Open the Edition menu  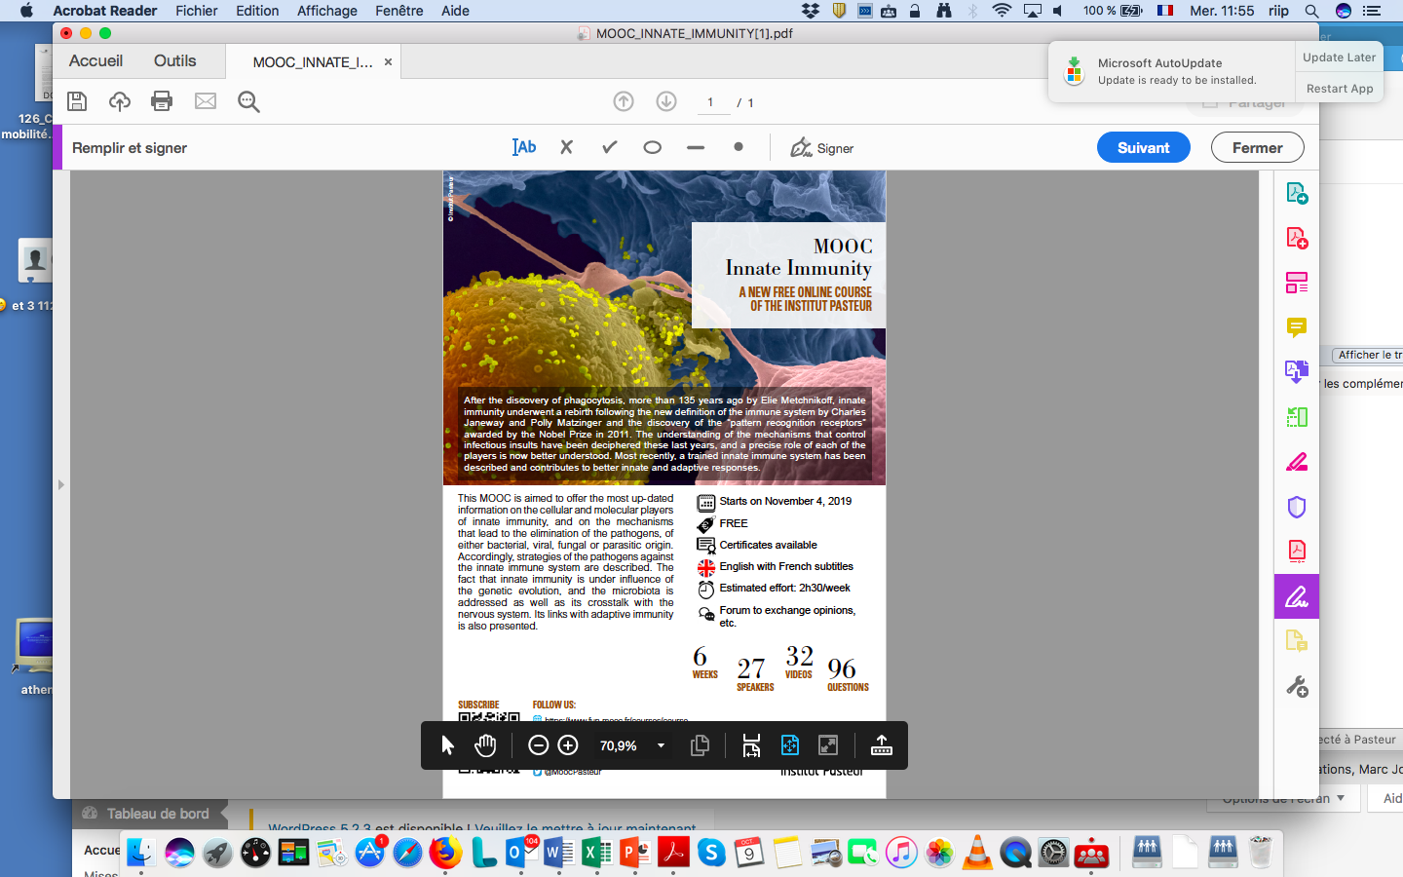(x=257, y=11)
